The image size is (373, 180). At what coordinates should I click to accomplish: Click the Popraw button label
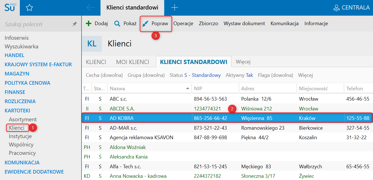coord(160,23)
